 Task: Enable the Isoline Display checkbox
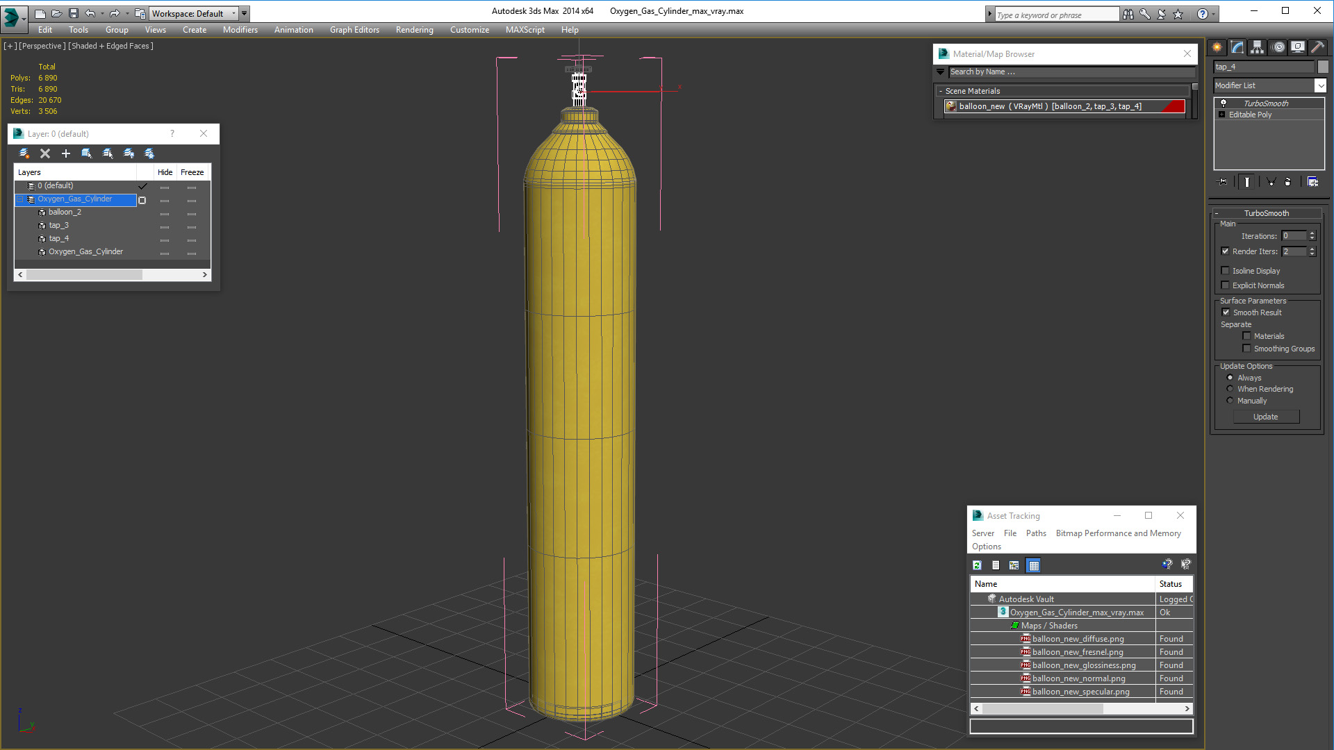(x=1226, y=271)
